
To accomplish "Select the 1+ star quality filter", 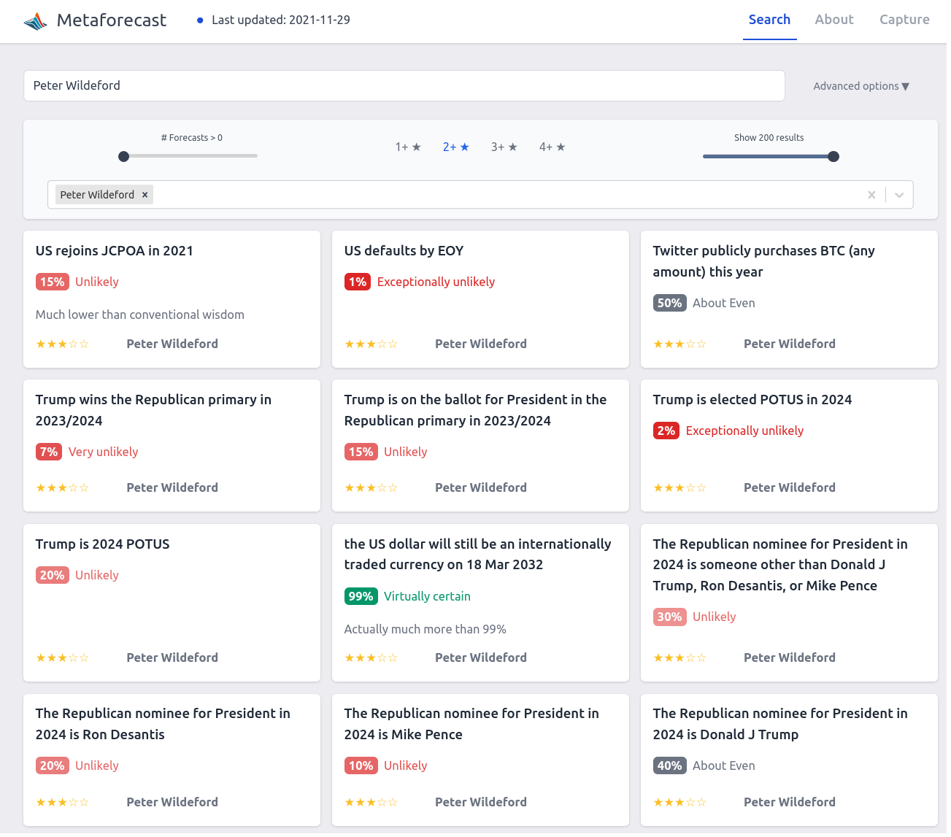I will coord(408,147).
